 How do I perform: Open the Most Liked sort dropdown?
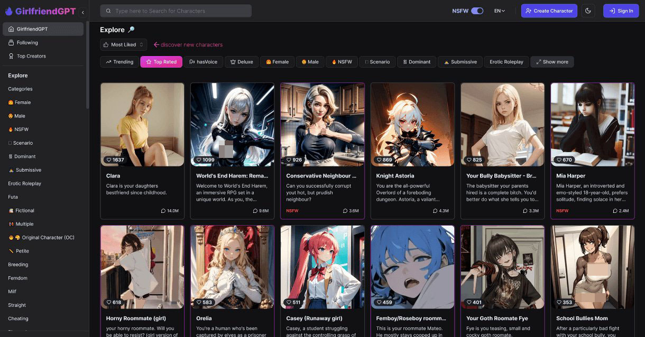123,44
